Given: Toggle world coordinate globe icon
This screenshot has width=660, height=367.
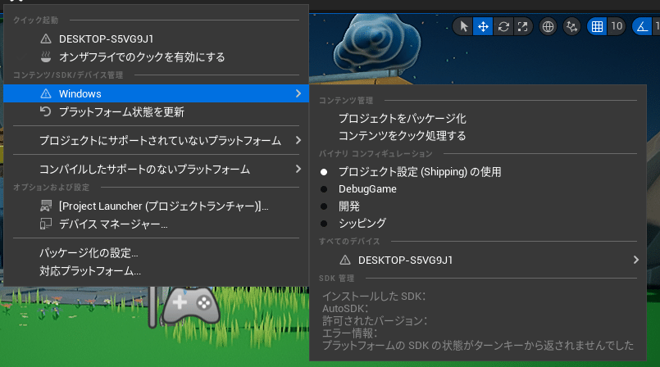Looking at the screenshot, I should coord(548,26).
